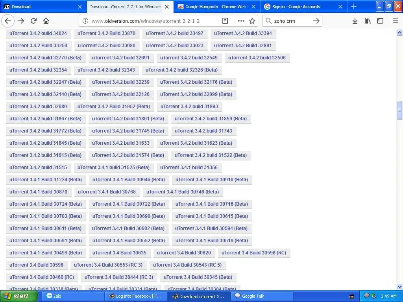Open uTorrent 3.4.2 build 32770 (Beta) link
The image size is (403, 302).
(x=46, y=58)
